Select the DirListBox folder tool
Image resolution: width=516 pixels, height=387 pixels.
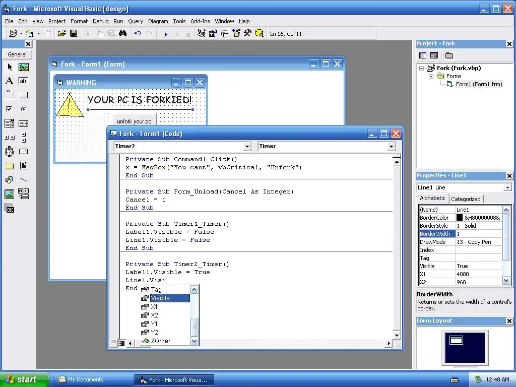(10, 165)
